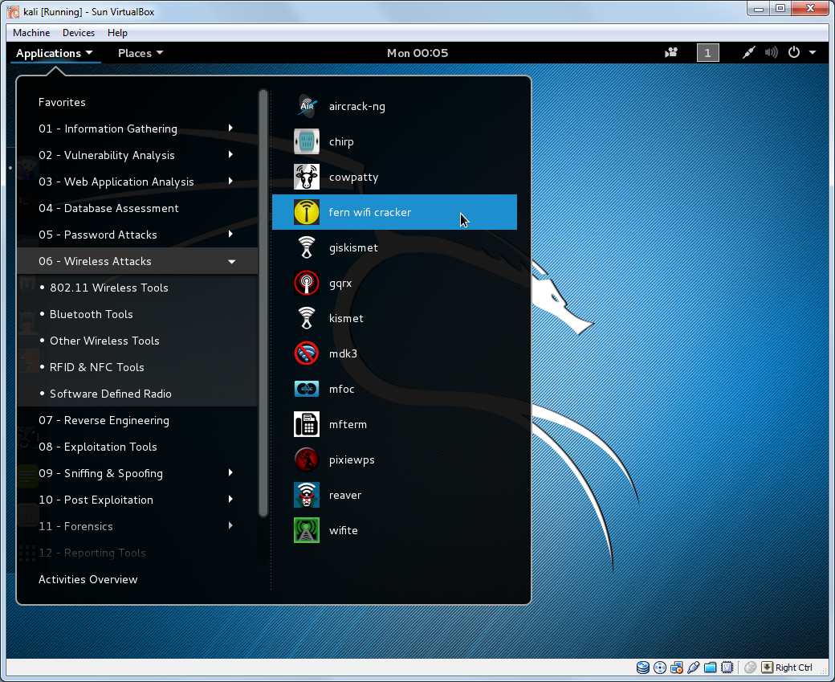
Task: Select the cowpatty bull icon
Action: click(x=307, y=177)
